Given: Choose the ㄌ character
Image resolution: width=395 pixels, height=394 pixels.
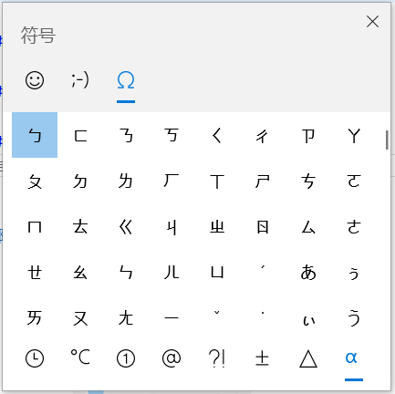Looking at the screenshot, I should pos(126,181).
